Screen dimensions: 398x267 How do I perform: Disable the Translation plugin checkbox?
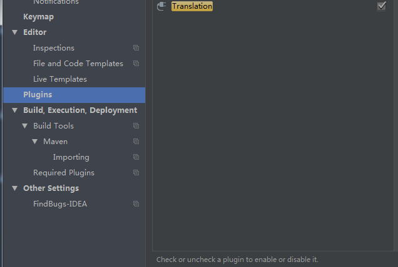pyautogui.click(x=381, y=6)
